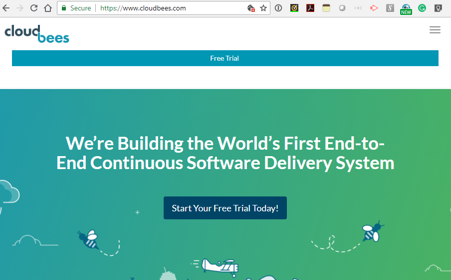
Task: Click Start Your Free Trial Today button
Action: [225, 208]
